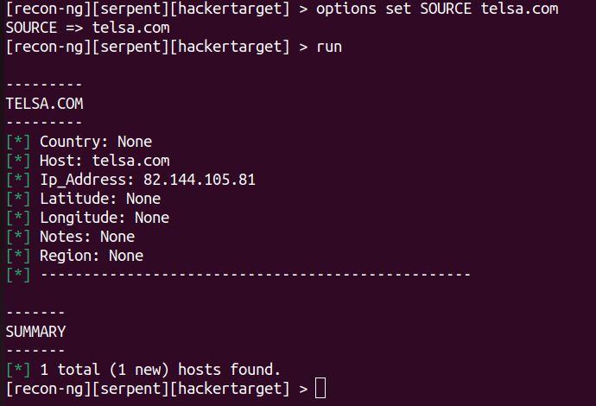
Task: Click the "Latitude: None" entry
Action: pos(100,199)
